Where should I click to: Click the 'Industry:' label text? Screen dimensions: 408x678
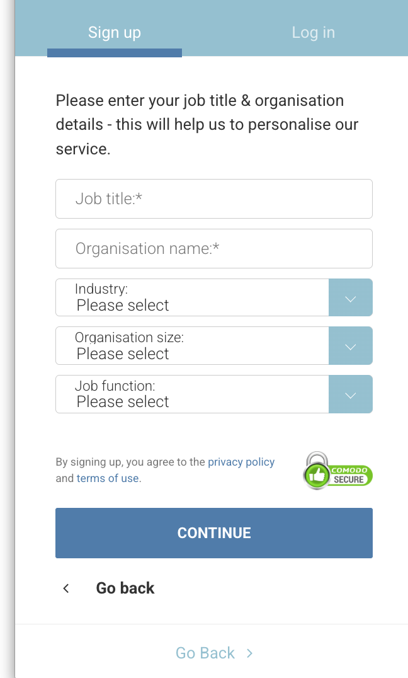[x=101, y=289]
